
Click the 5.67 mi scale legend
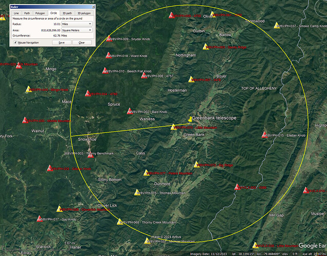(x=70, y=243)
